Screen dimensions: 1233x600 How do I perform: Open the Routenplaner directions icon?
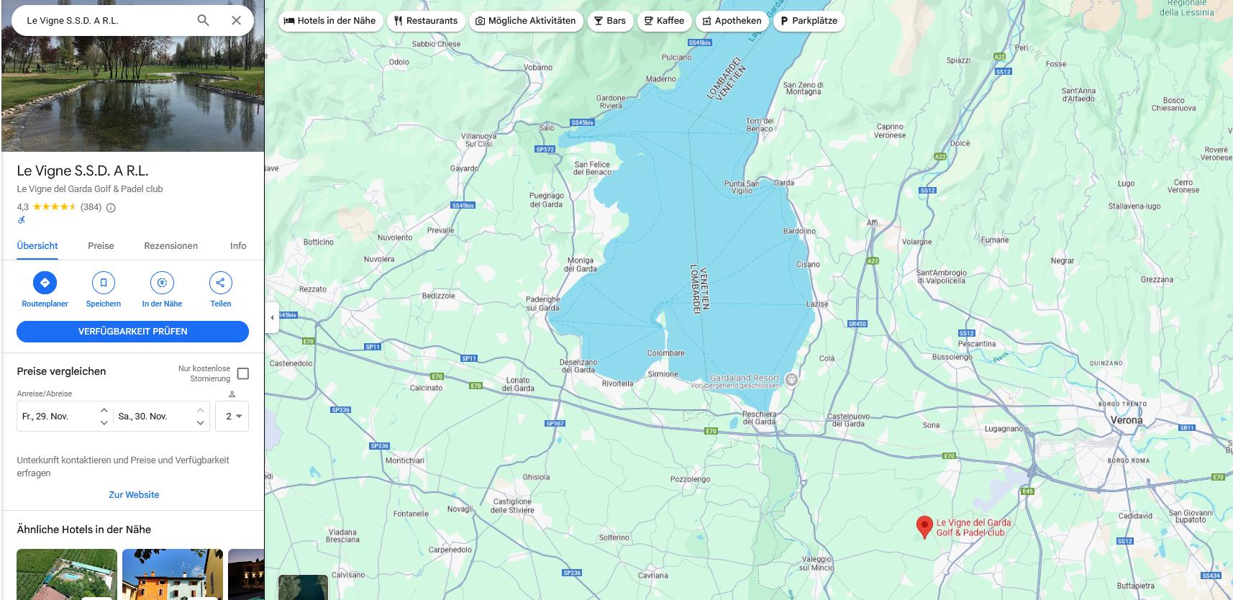(x=45, y=283)
